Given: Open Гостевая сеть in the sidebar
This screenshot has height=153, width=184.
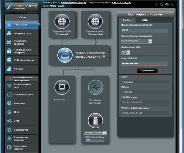Looking at the screenshot, I should (22, 33).
